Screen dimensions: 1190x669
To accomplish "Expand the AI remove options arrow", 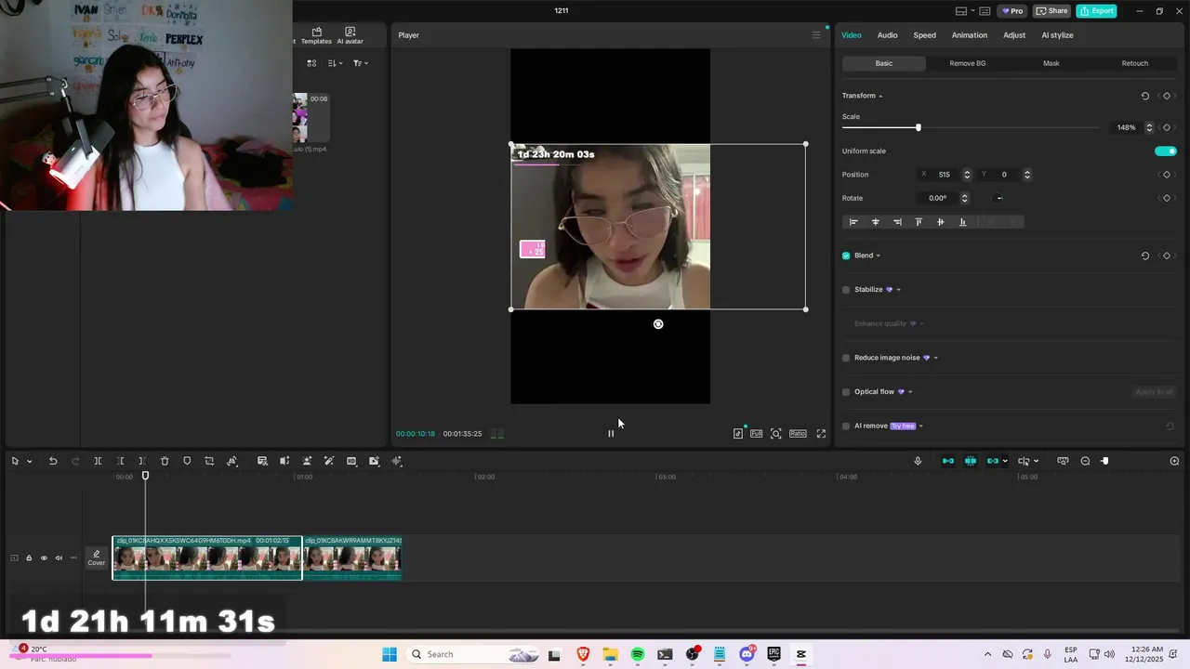I will coord(921,426).
